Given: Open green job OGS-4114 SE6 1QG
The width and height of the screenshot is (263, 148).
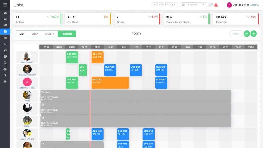Looking at the screenshot, I should (72, 83).
